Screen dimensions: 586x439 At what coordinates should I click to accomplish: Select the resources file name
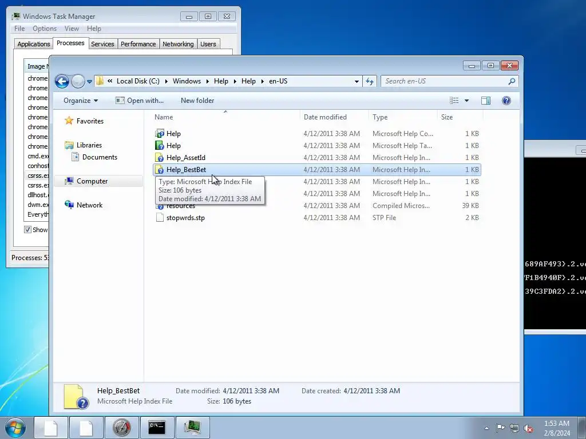point(181,206)
